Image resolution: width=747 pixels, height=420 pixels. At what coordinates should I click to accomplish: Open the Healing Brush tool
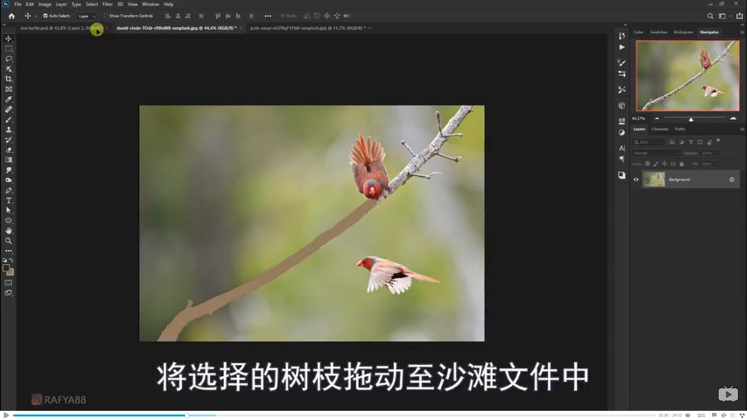[9, 110]
